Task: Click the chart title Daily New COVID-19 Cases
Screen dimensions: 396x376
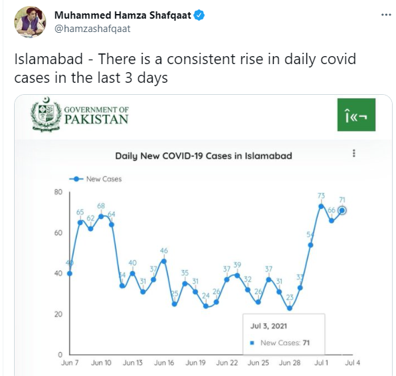Action: [x=203, y=156]
